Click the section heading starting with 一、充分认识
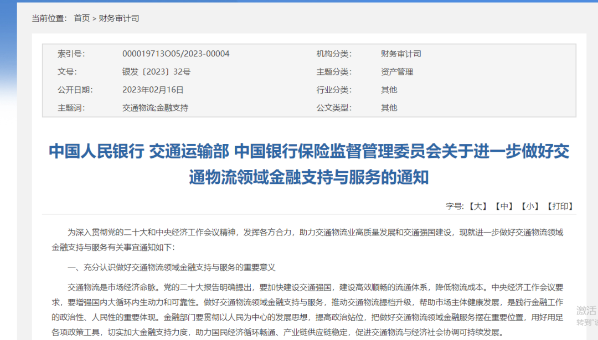 (171, 267)
